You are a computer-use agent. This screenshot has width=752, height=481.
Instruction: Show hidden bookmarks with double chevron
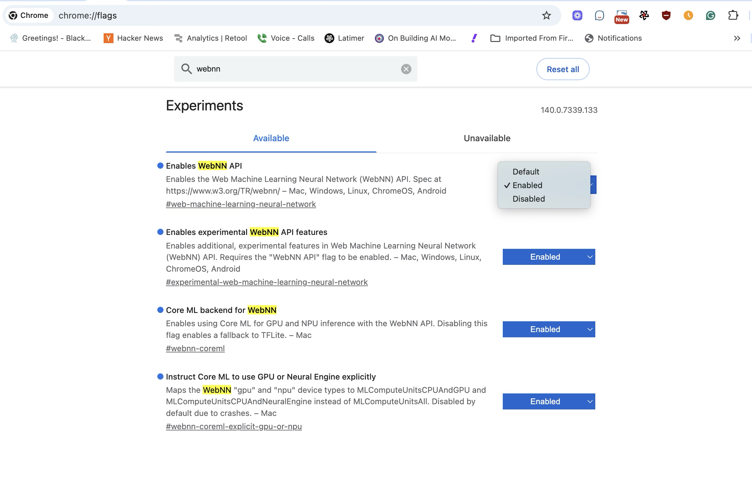pos(737,38)
